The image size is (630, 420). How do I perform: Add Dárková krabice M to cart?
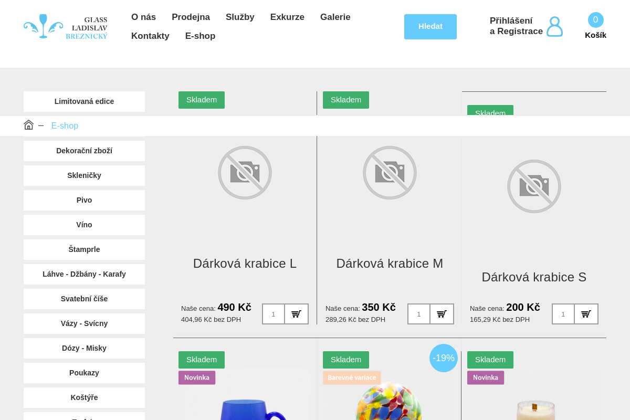click(442, 314)
